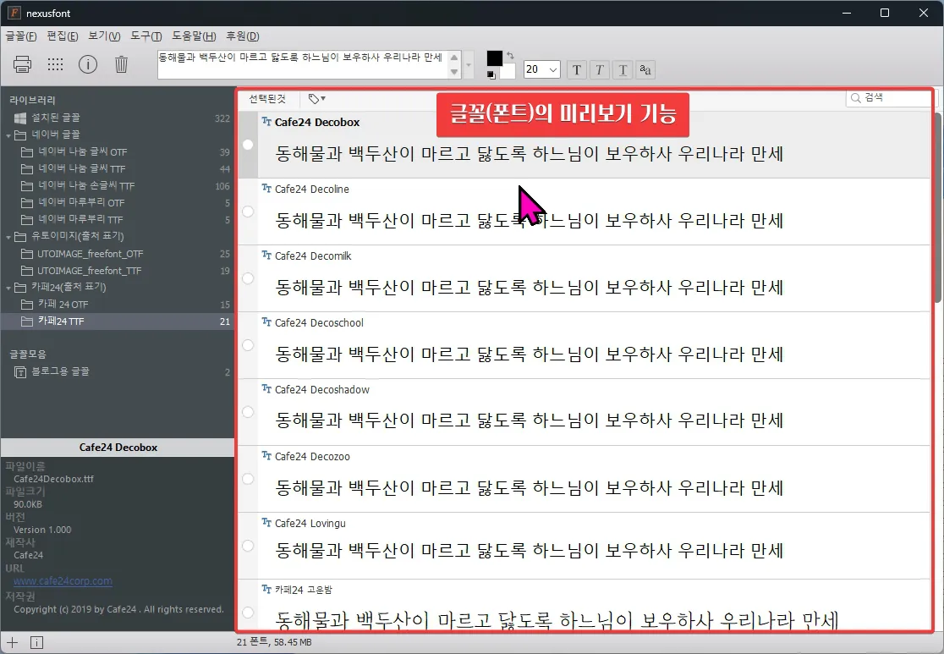Open the tag filter dropdown
This screenshot has width=944, height=654.
[317, 99]
